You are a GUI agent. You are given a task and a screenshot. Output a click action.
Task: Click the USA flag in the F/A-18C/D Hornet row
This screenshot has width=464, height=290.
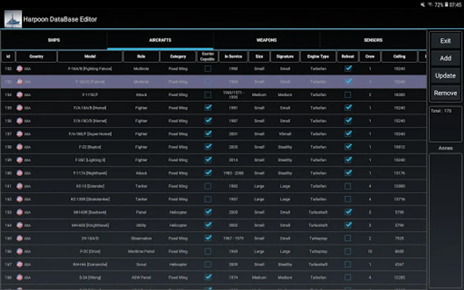(20, 121)
